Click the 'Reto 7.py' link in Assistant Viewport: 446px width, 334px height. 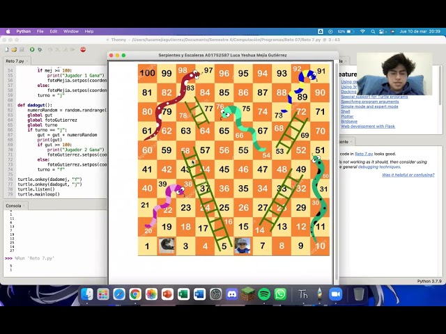point(364,154)
